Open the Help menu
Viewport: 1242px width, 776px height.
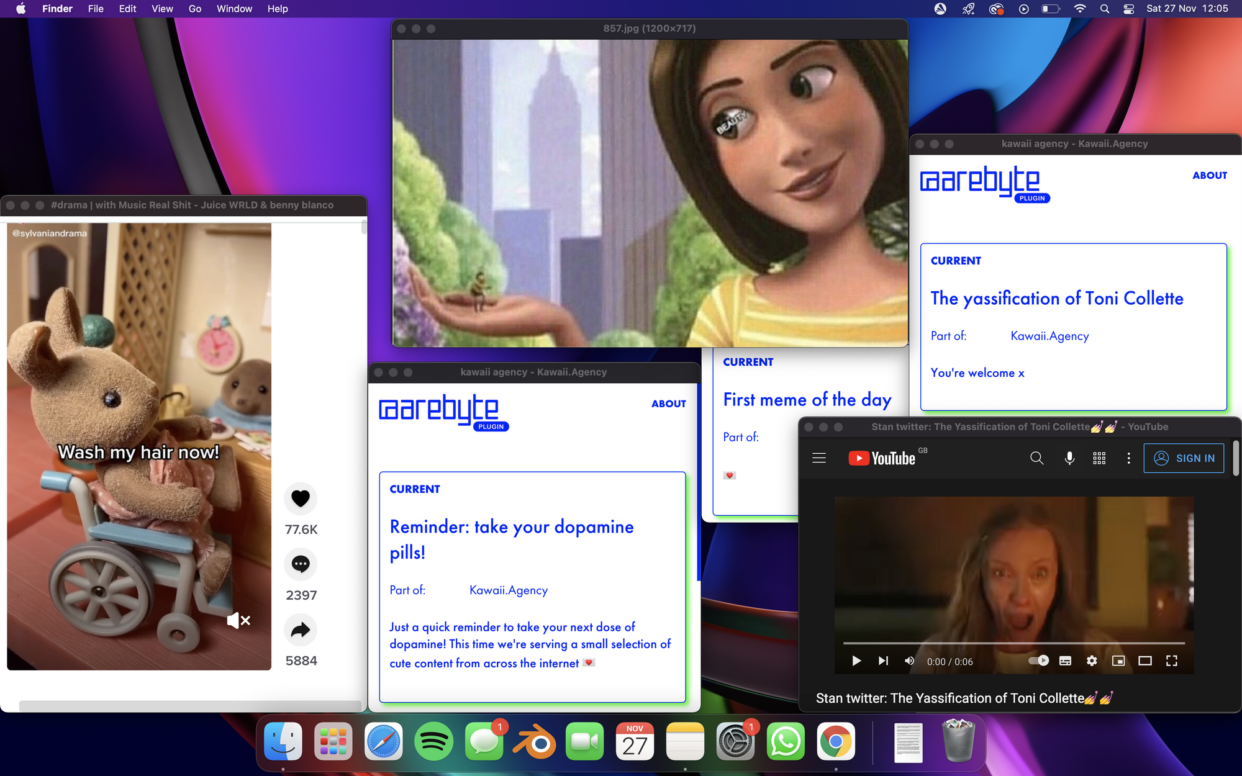pyautogui.click(x=278, y=9)
